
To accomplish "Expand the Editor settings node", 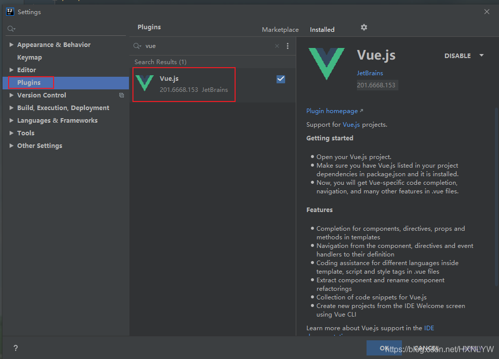I will (x=12, y=70).
